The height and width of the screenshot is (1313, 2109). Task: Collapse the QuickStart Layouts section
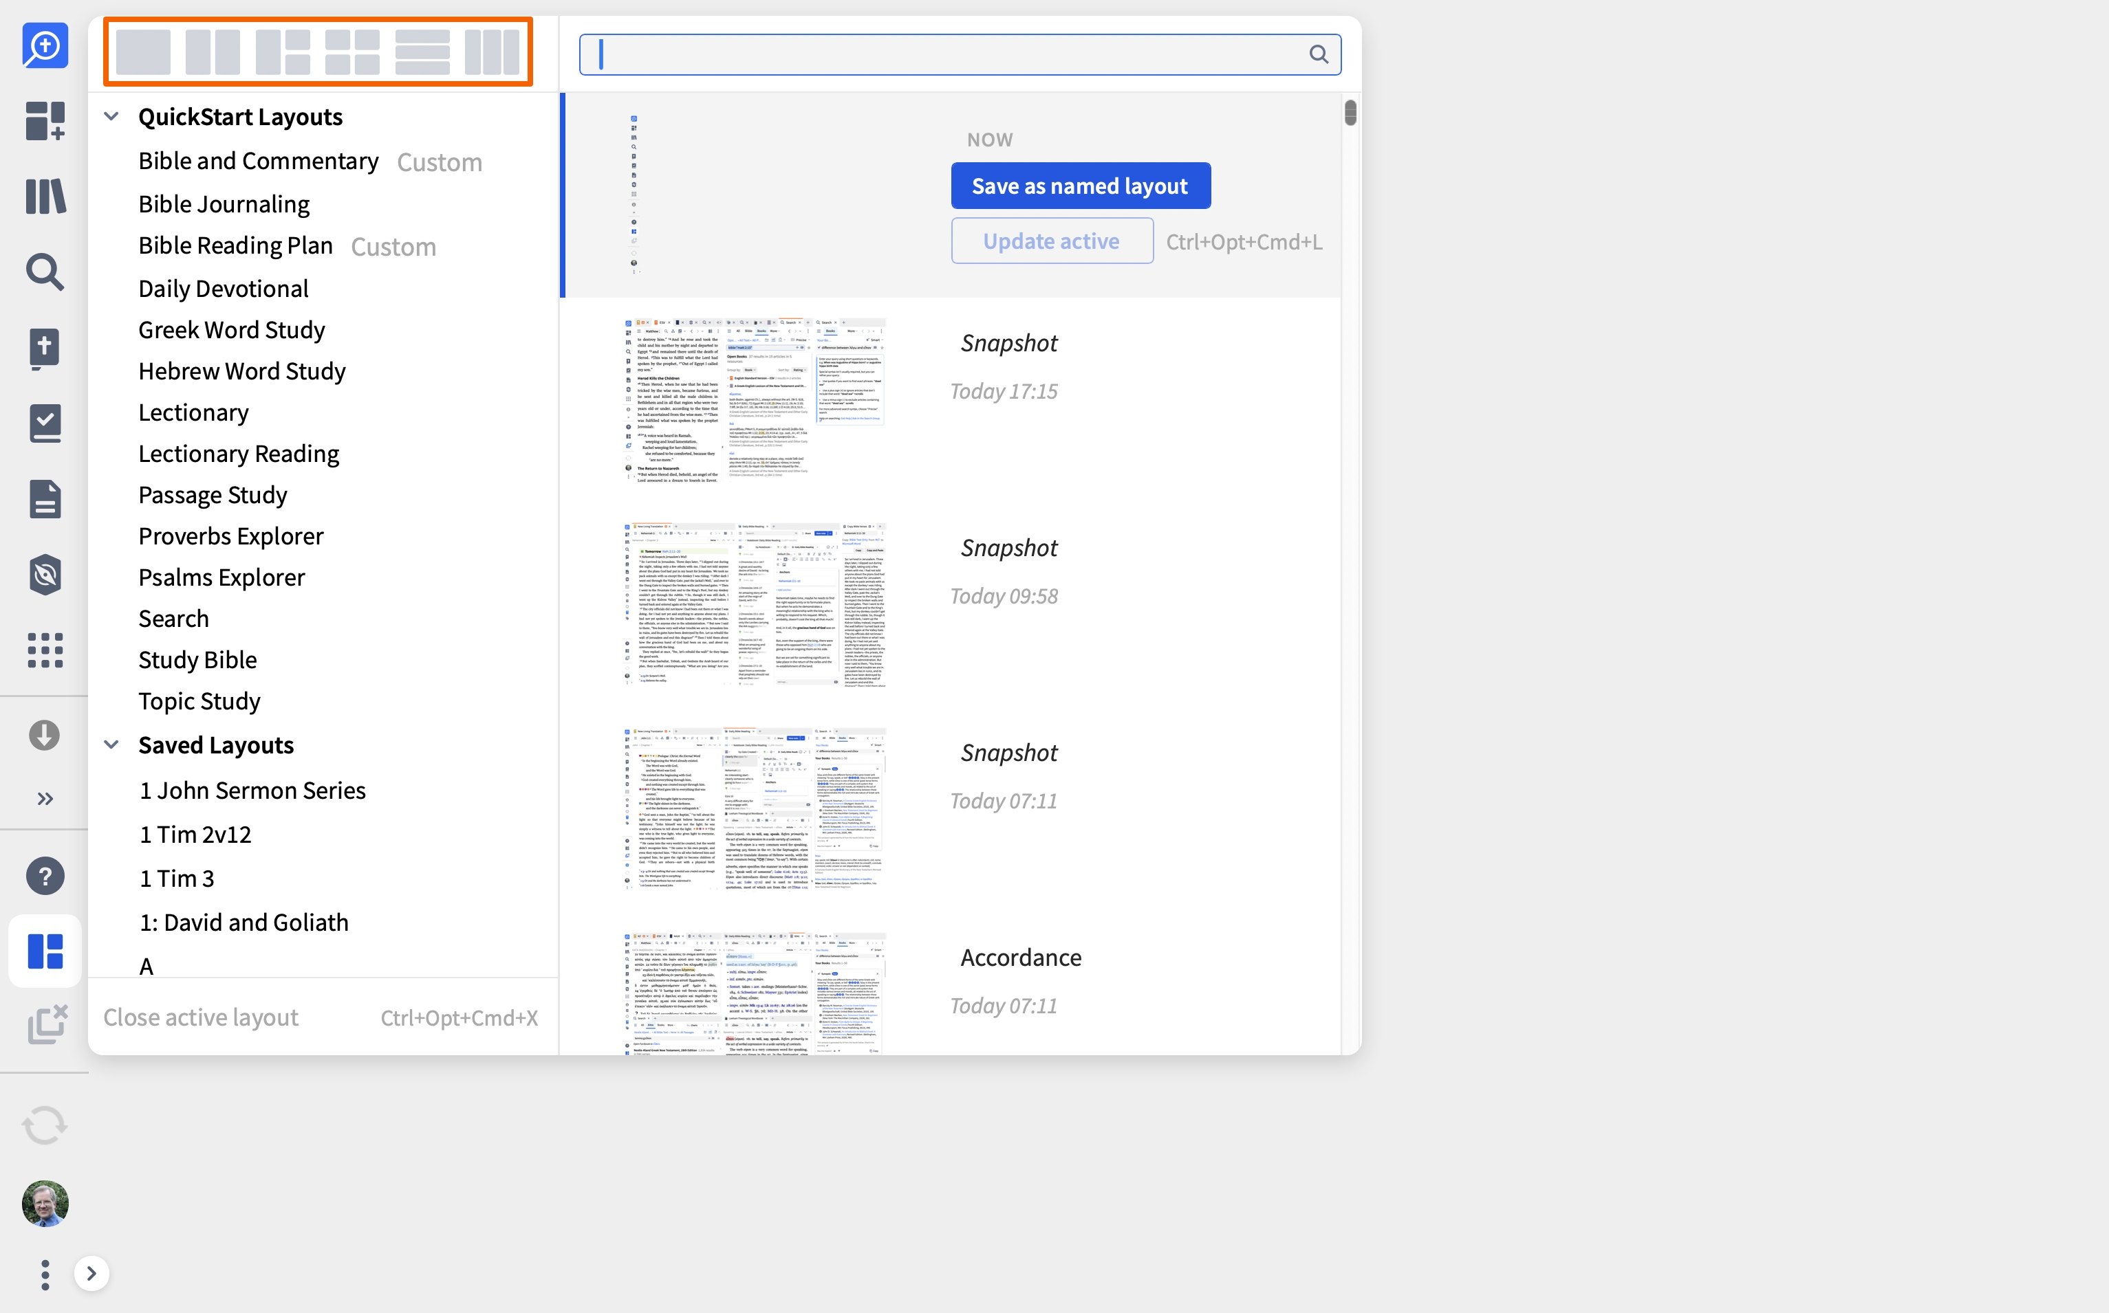(111, 116)
